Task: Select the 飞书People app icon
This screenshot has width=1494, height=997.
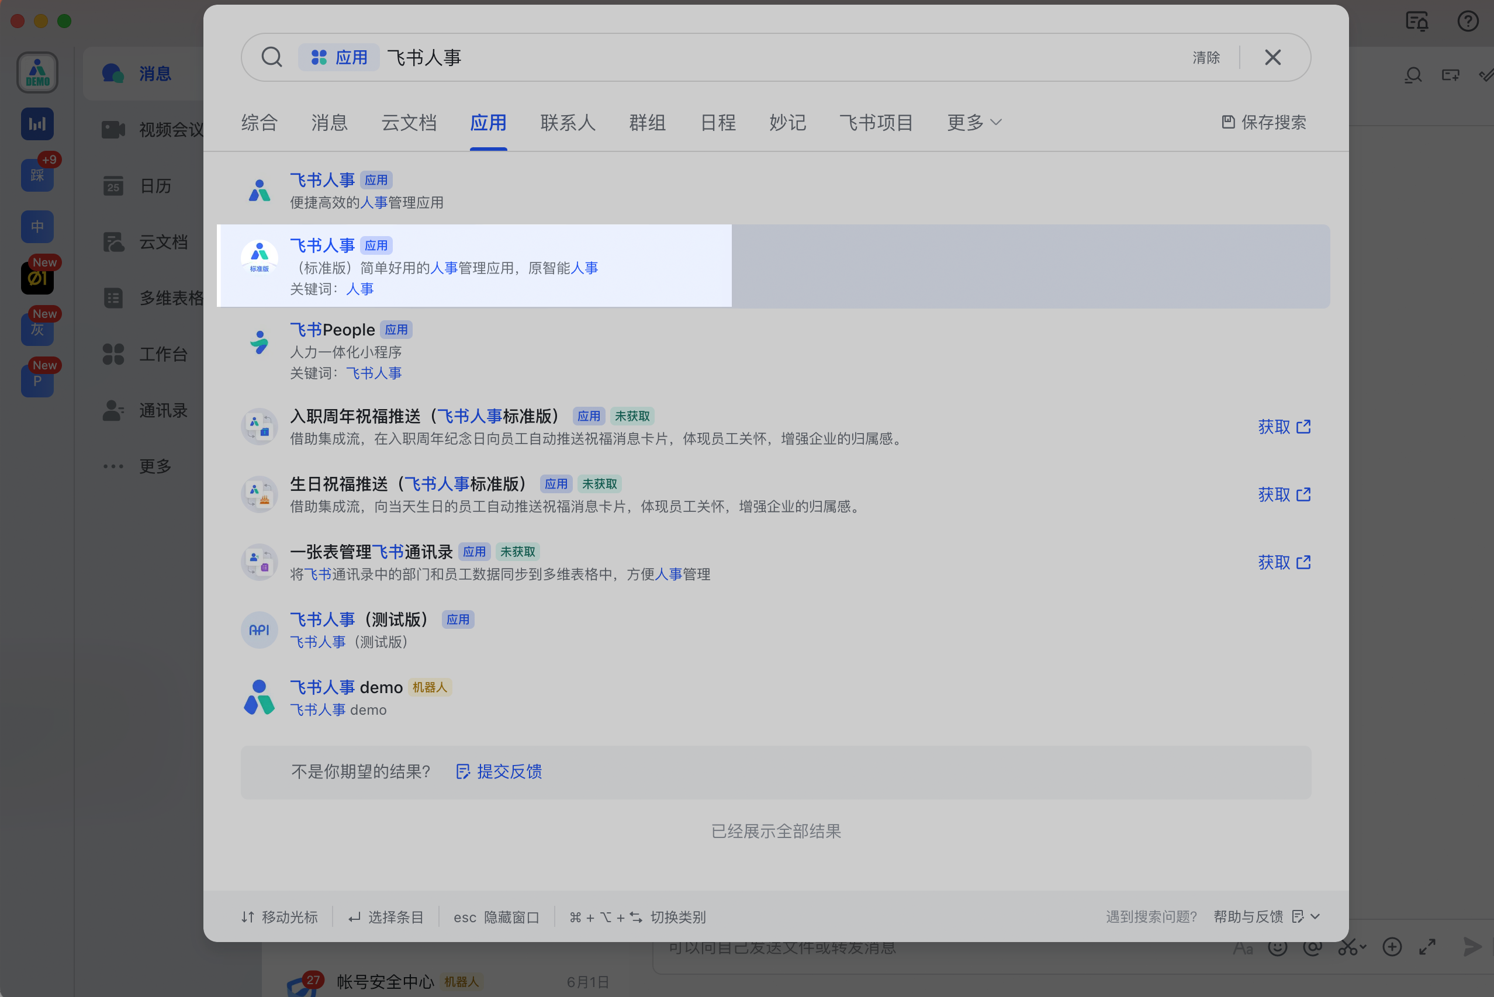Action: (x=260, y=342)
